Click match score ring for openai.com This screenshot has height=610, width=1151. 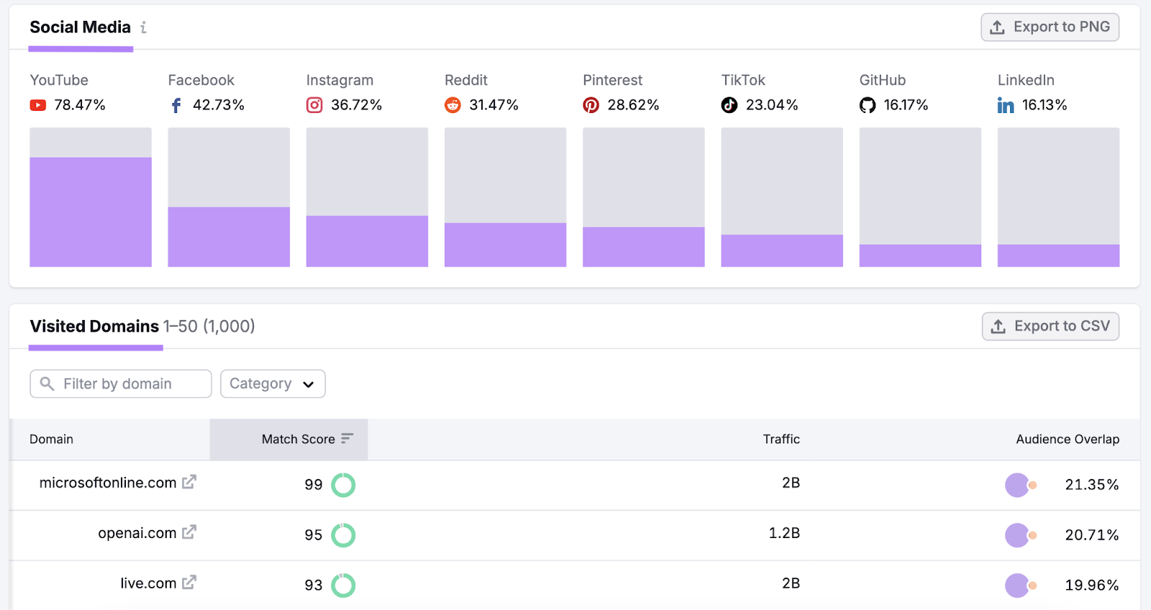343,535
